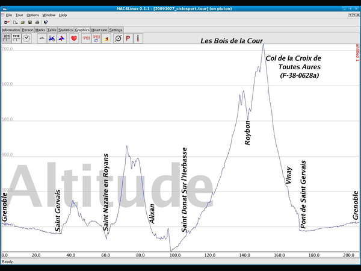Show altitude curve using mountain icon
The width and height of the screenshot is (361, 271).
42,38
